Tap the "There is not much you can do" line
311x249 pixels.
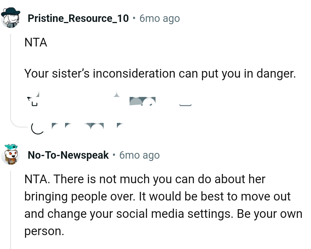[145, 179]
